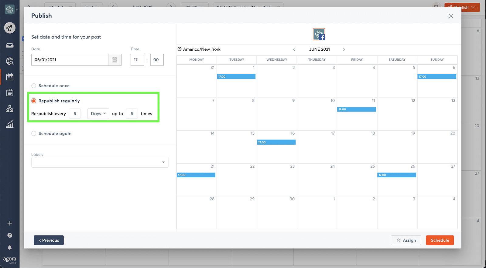Click day 19 cell in the calendar

[x=397, y=147]
